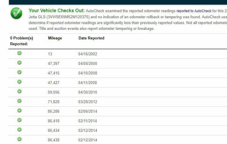Select the 59,056 mileage value
227x144 pixels.
coord(54,92)
